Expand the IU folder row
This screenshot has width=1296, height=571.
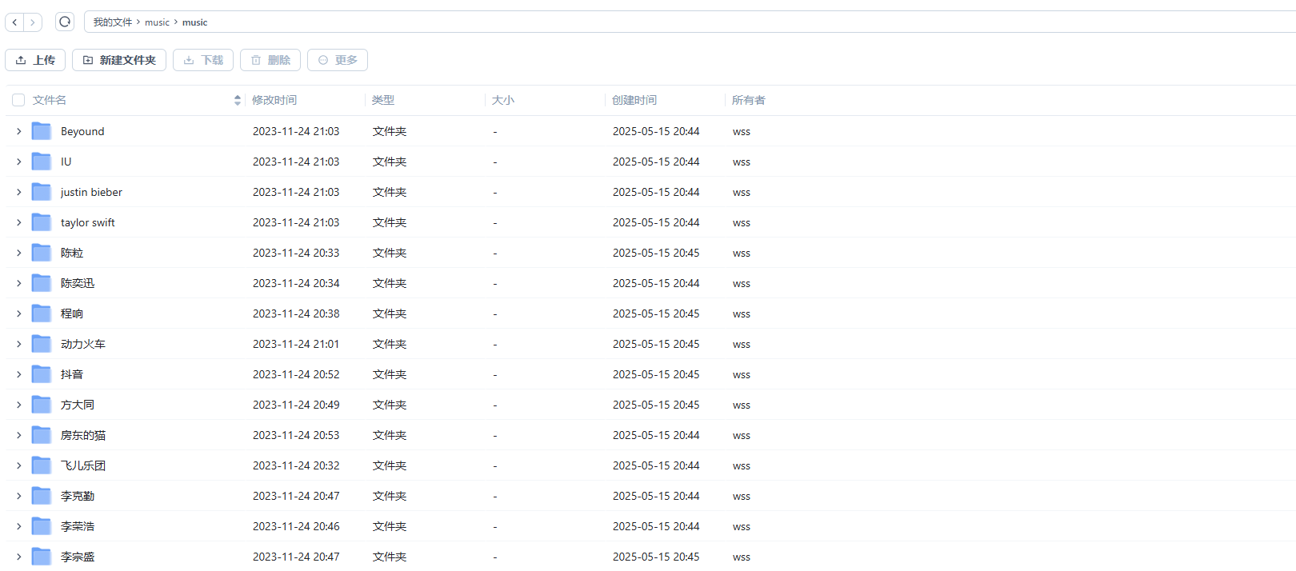[x=19, y=162]
